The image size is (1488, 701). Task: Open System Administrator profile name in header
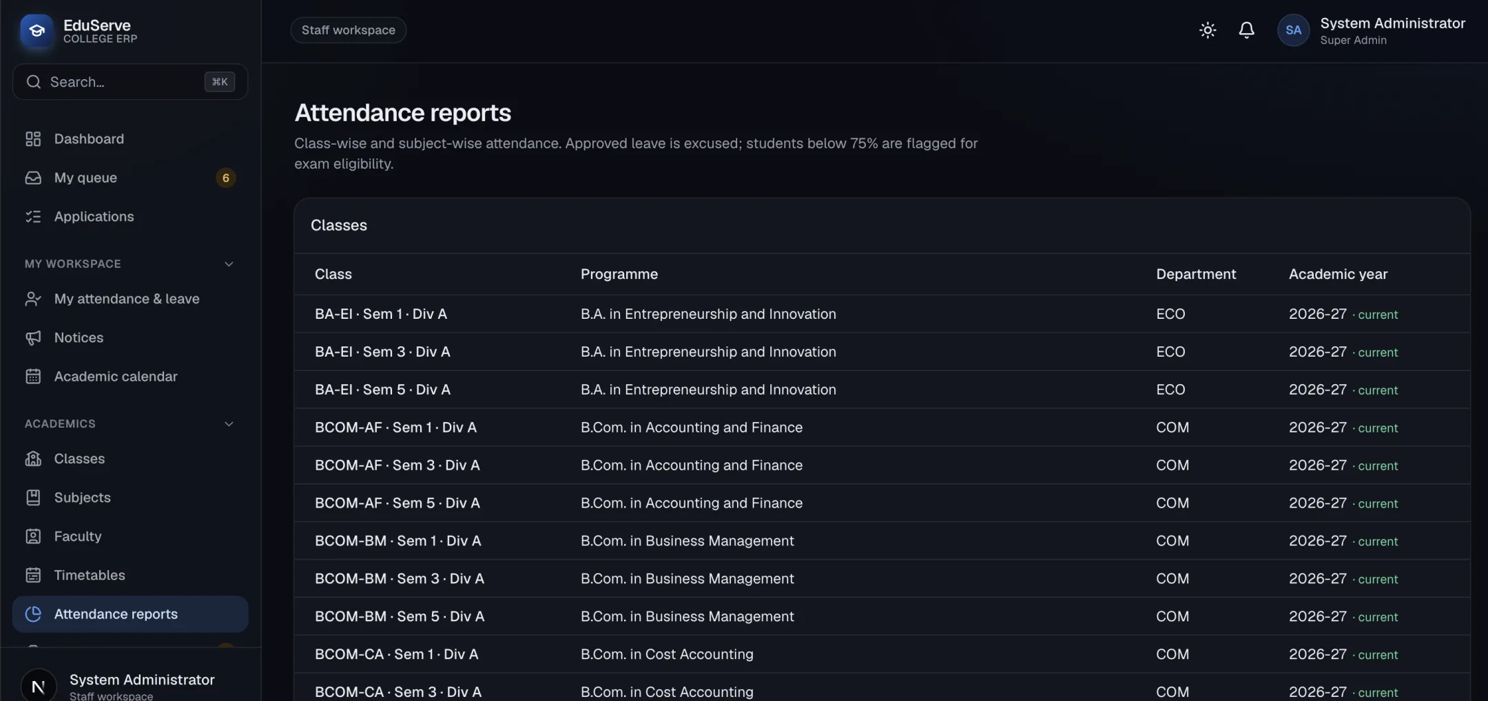click(1392, 23)
